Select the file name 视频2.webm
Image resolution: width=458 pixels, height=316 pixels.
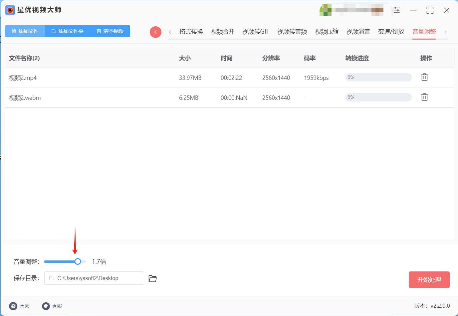(x=25, y=98)
